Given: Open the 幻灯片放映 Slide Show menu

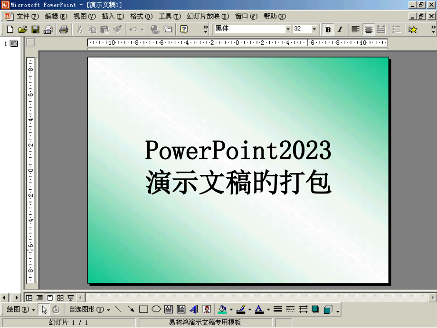Looking at the screenshot, I should (208, 17).
